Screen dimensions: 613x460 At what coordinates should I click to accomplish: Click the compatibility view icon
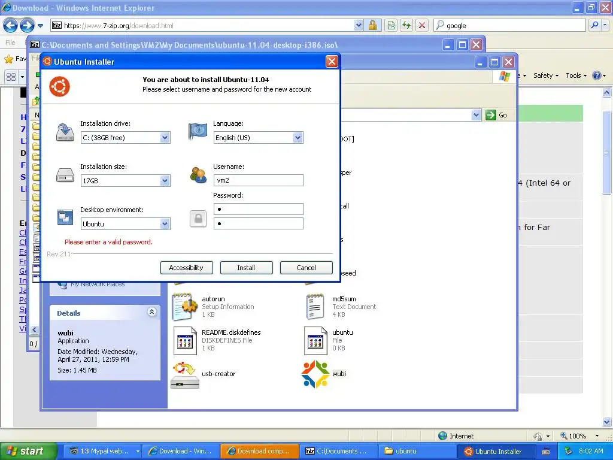click(391, 26)
